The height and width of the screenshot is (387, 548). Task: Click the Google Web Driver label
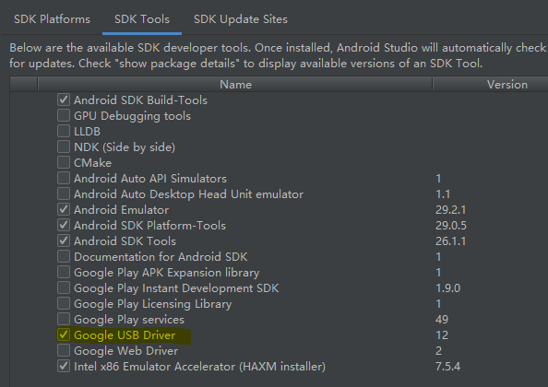(125, 351)
